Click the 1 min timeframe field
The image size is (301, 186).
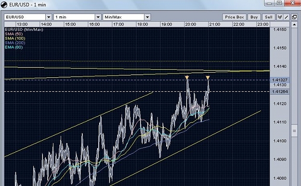[75, 17]
